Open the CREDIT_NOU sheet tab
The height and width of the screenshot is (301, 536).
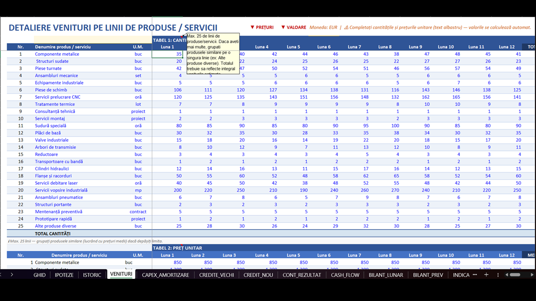[x=258, y=275]
